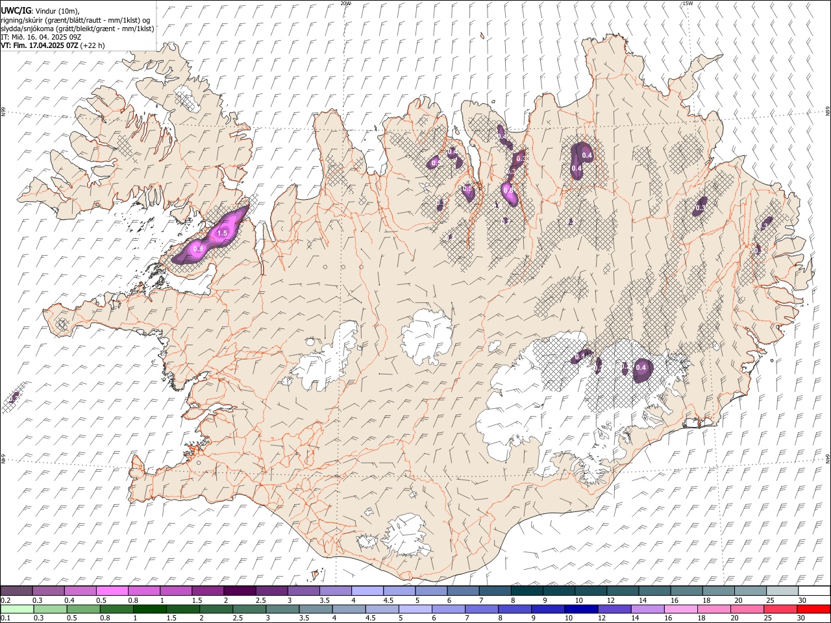831x623 pixels.
Task: Pick lower legend swatch between 0.8 and 1
Action: [116, 609]
